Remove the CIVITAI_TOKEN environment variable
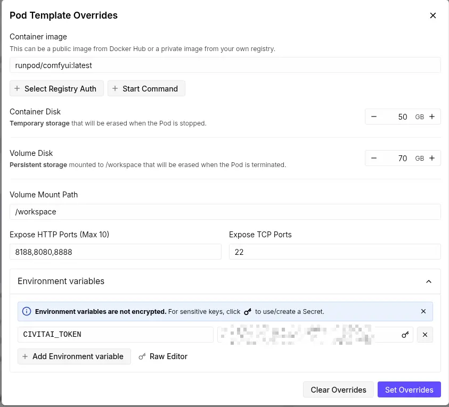Image resolution: width=449 pixels, height=407 pixels. coord(424,335)
